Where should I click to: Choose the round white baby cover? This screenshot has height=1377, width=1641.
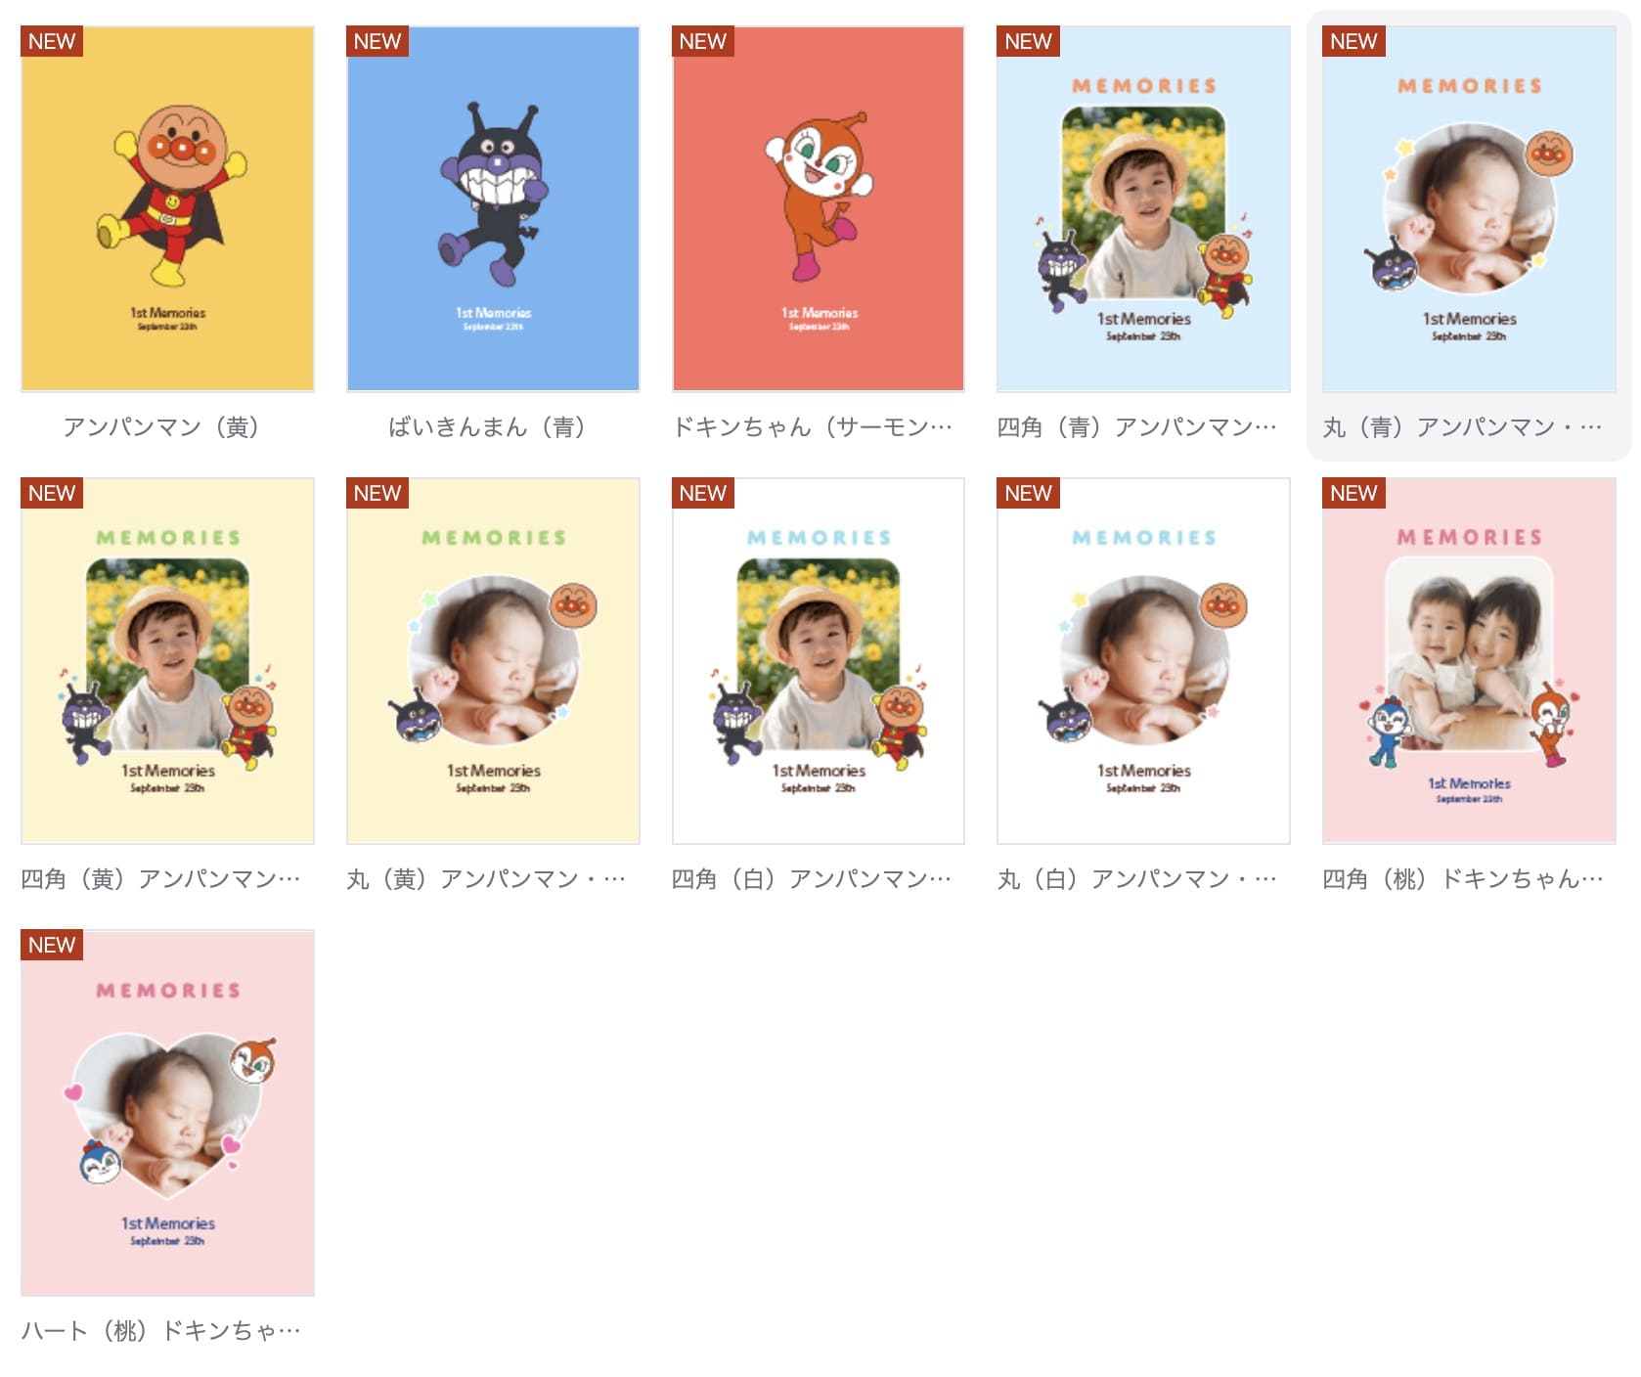(1143, 661)
